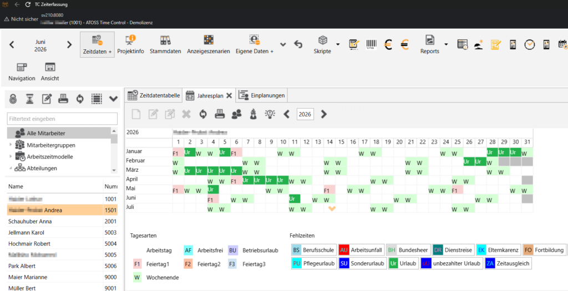Screen dimensions: 568x291
Task: Click the refresh icon in Jahresplan toolbar
Action: pyautogui.click(x=203, y=114)
